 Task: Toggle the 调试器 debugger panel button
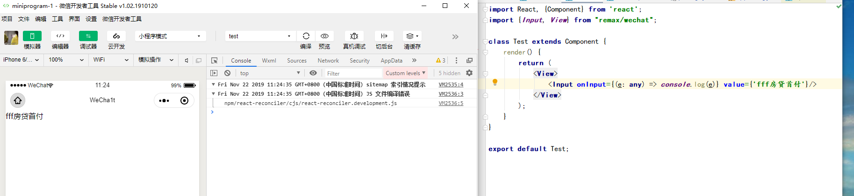click(x=88, y=36)
